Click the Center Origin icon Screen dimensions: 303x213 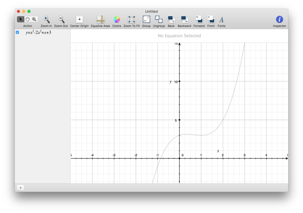(x=80, y=19)
